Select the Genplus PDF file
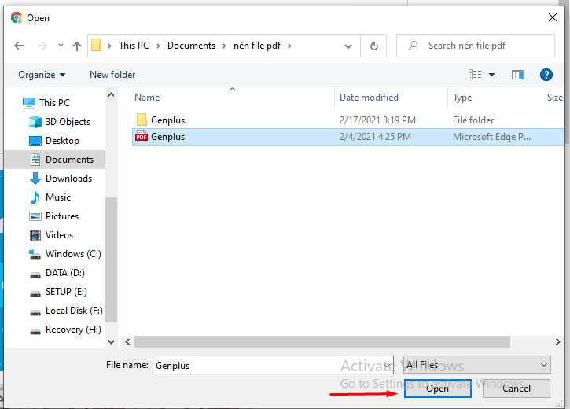The width and height of the screenshot is (570, 409). pyautogui.click(x=348, y=137)
